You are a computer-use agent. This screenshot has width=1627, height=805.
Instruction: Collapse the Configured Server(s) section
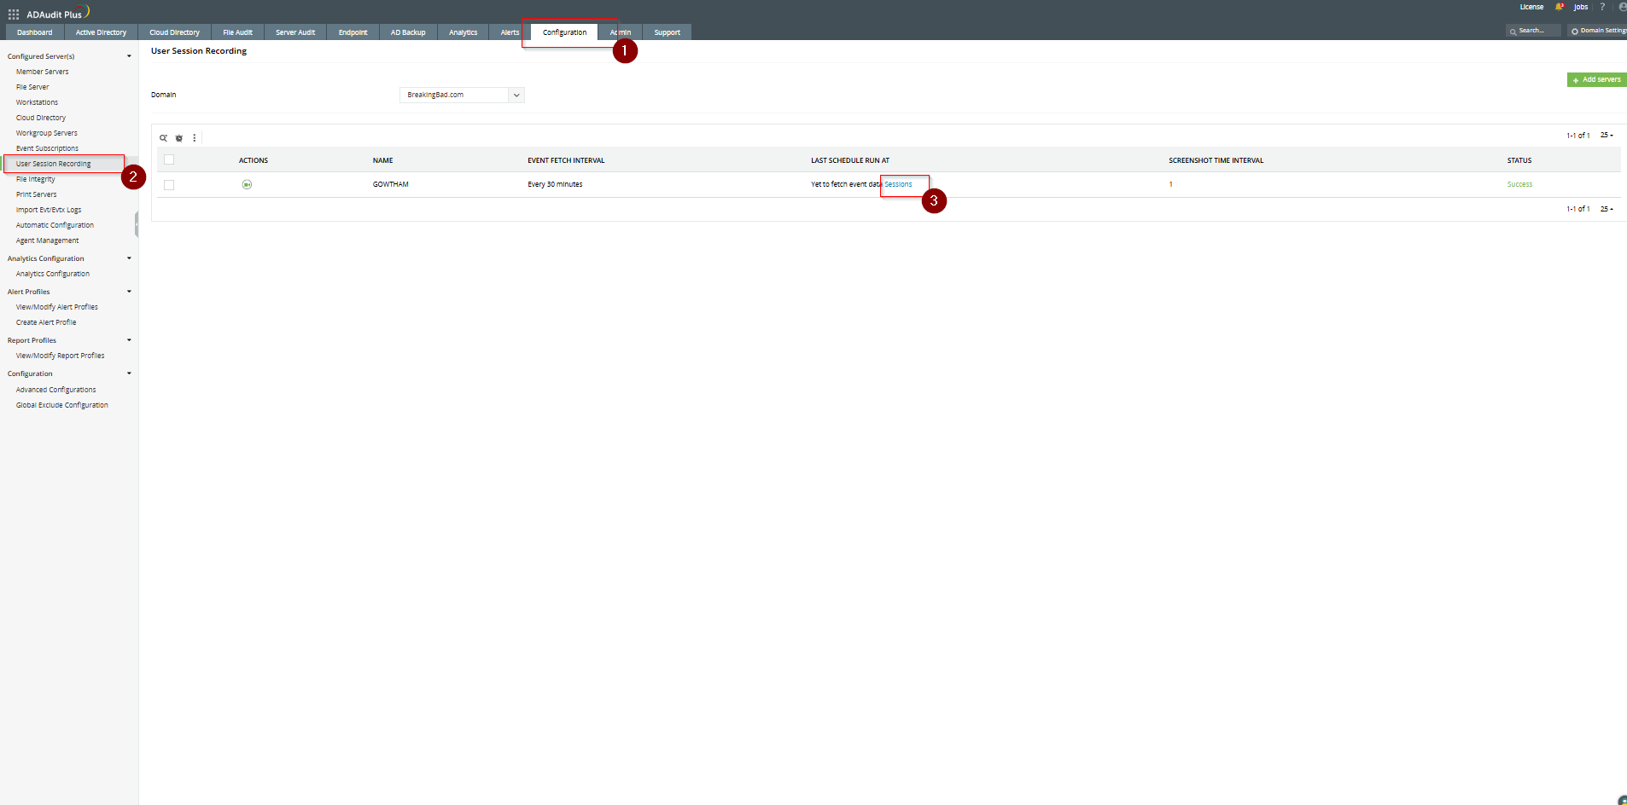[x=129, y=56]
